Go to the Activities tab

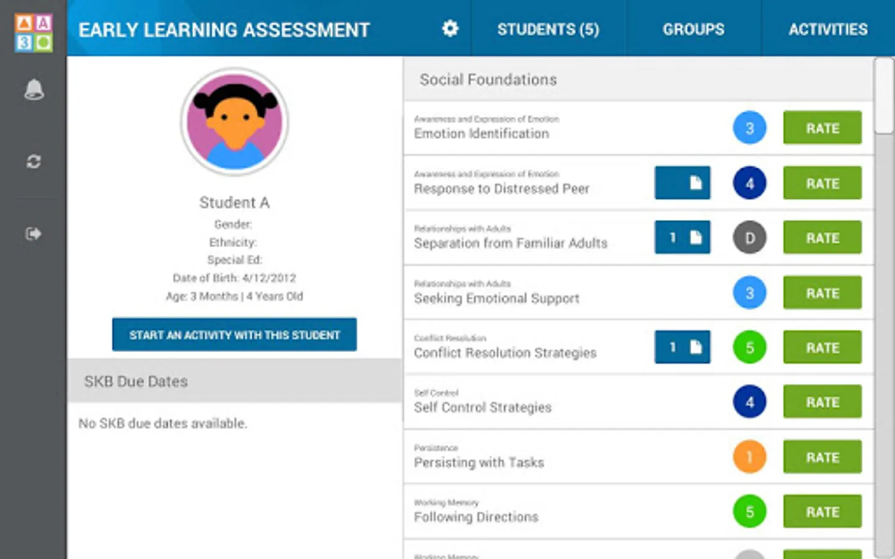tap(828, 29)
